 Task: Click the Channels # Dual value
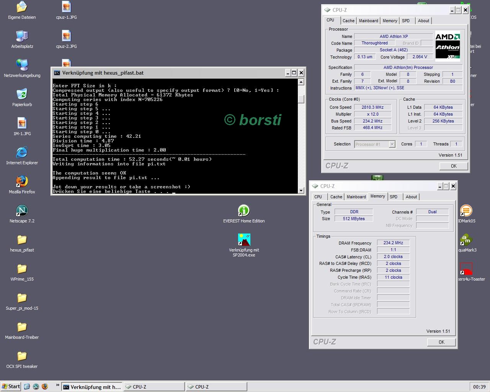pyautogui.click(x=432, y=212)
